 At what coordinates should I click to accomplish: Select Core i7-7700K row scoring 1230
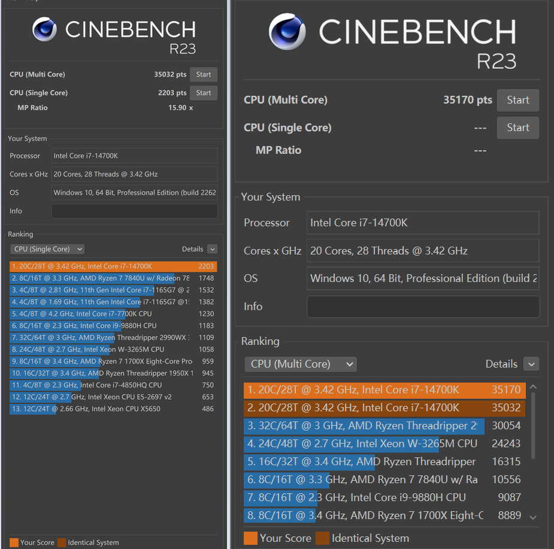[113, 314]
